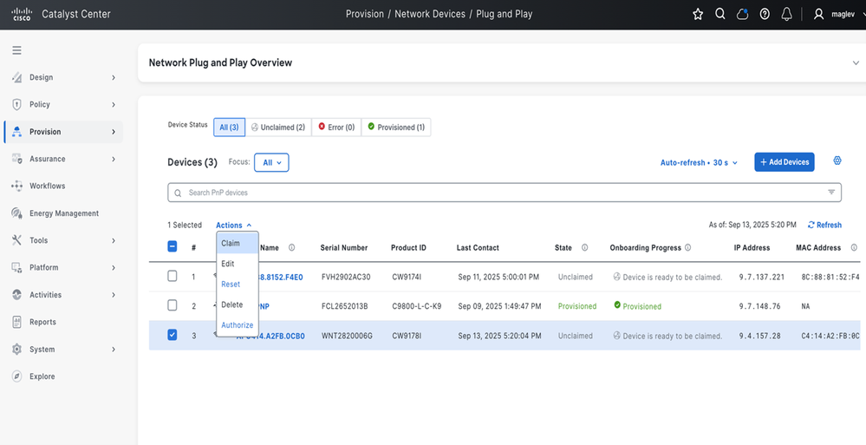Expand the System menu chevron
Screen dimensions: 866x445
(114, 350)
